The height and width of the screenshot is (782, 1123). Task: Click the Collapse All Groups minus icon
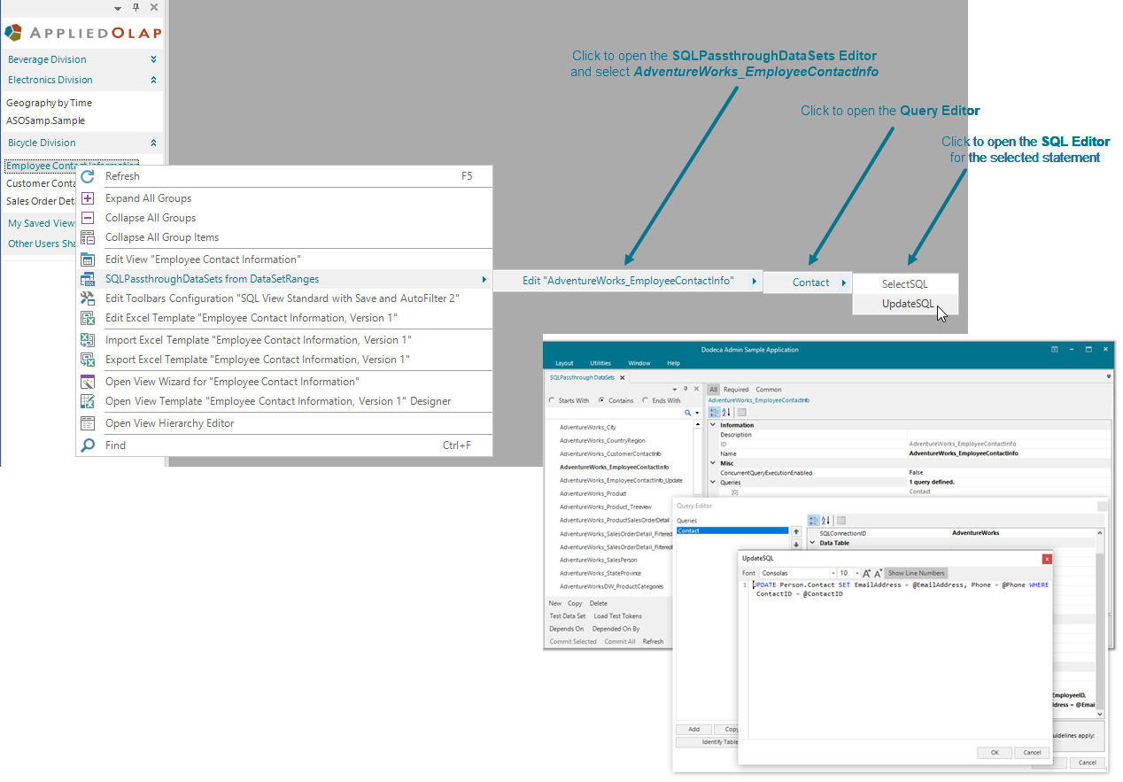click(88, 218)
